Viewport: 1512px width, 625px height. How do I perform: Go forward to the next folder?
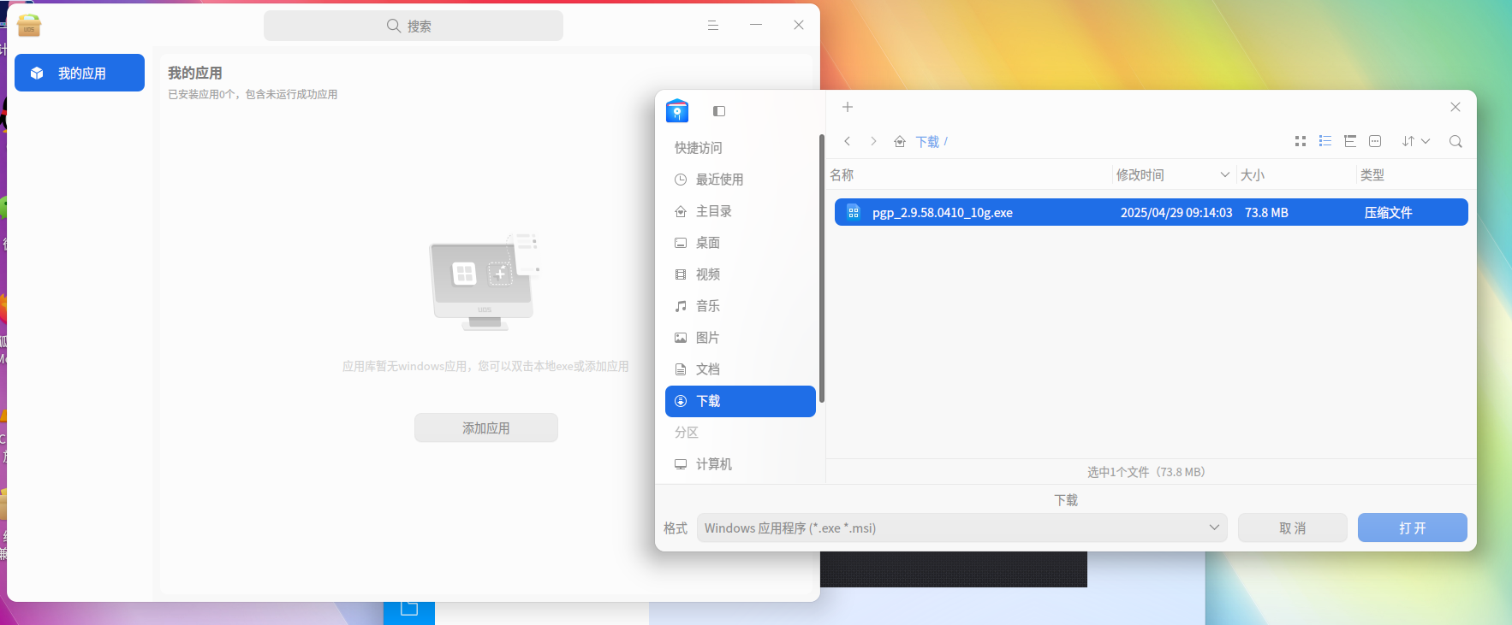[x=873, y=141]
